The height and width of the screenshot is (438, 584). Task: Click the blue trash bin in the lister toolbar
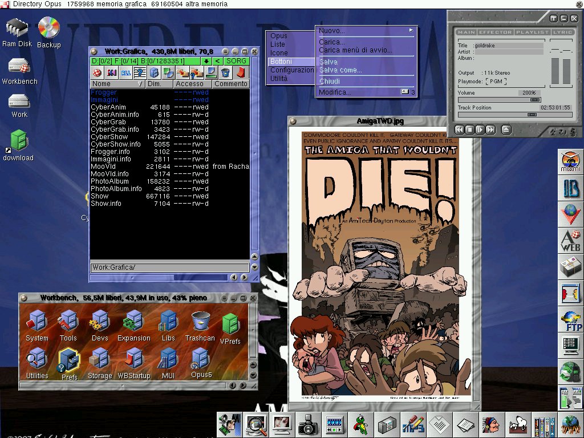click(225, 72)
